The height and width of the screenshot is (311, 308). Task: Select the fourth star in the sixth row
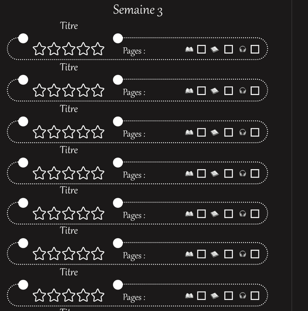click(83, 254)
